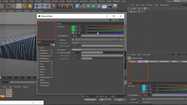Toggle Y axis lock
Image resolution: width=187 pixels, height=105 pixels.
[42, 6]
